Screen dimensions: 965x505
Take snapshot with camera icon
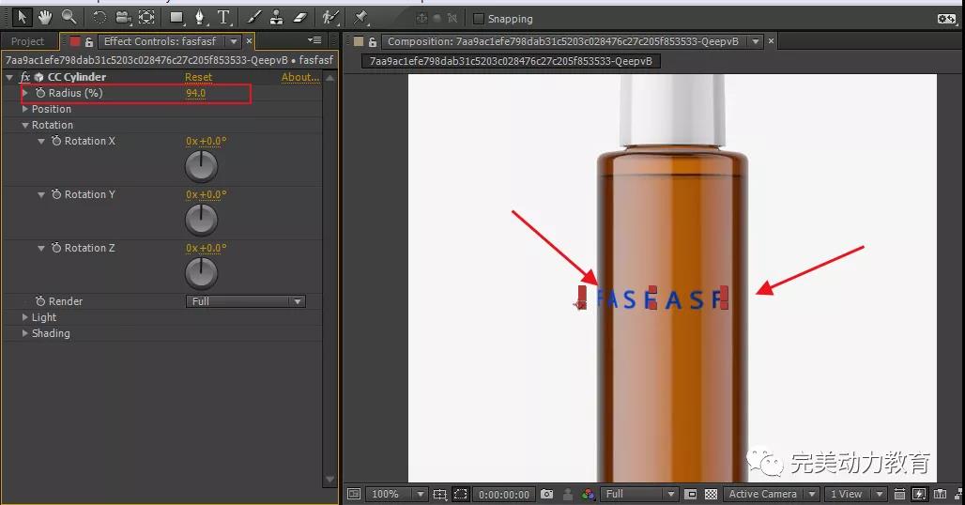coord(546,494)
